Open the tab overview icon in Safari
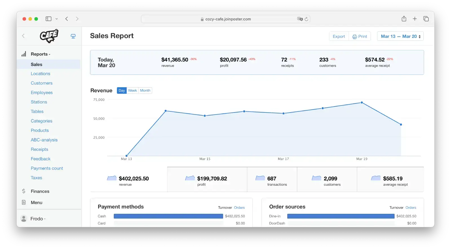 coord(426,19)
